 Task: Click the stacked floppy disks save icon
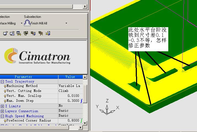26,33
